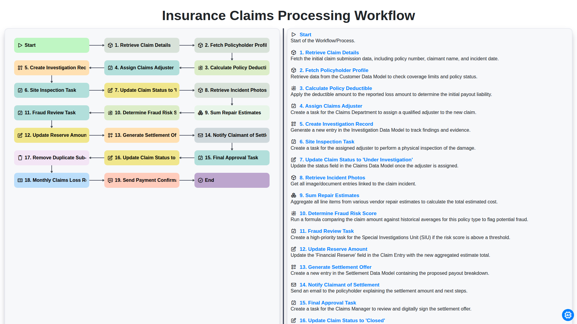
Task: Open the 2. Fetch Policyholder Profile link
Action: click(x=334, y=70)
